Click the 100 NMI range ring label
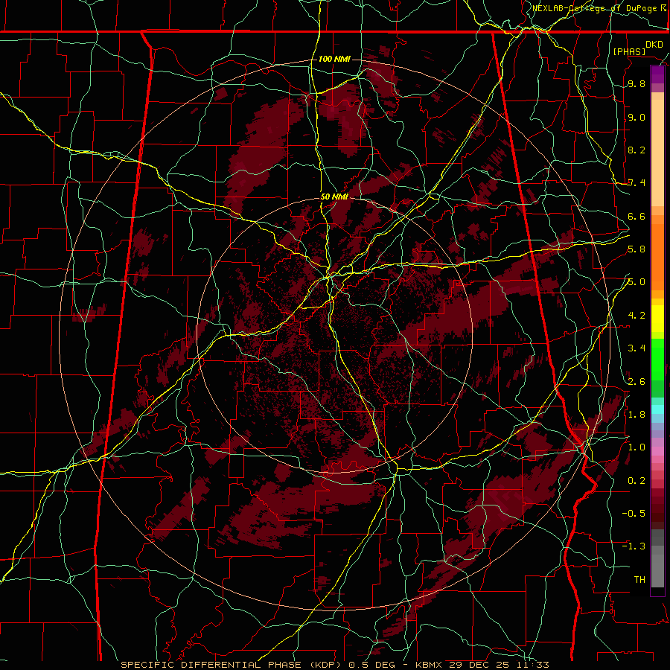Screen dimensions: 670x670 tap(334, 59)
